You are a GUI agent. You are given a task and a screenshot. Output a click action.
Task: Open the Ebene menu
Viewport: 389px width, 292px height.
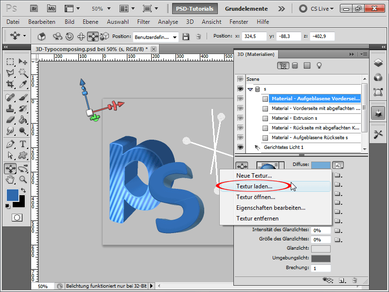[90, 22]
